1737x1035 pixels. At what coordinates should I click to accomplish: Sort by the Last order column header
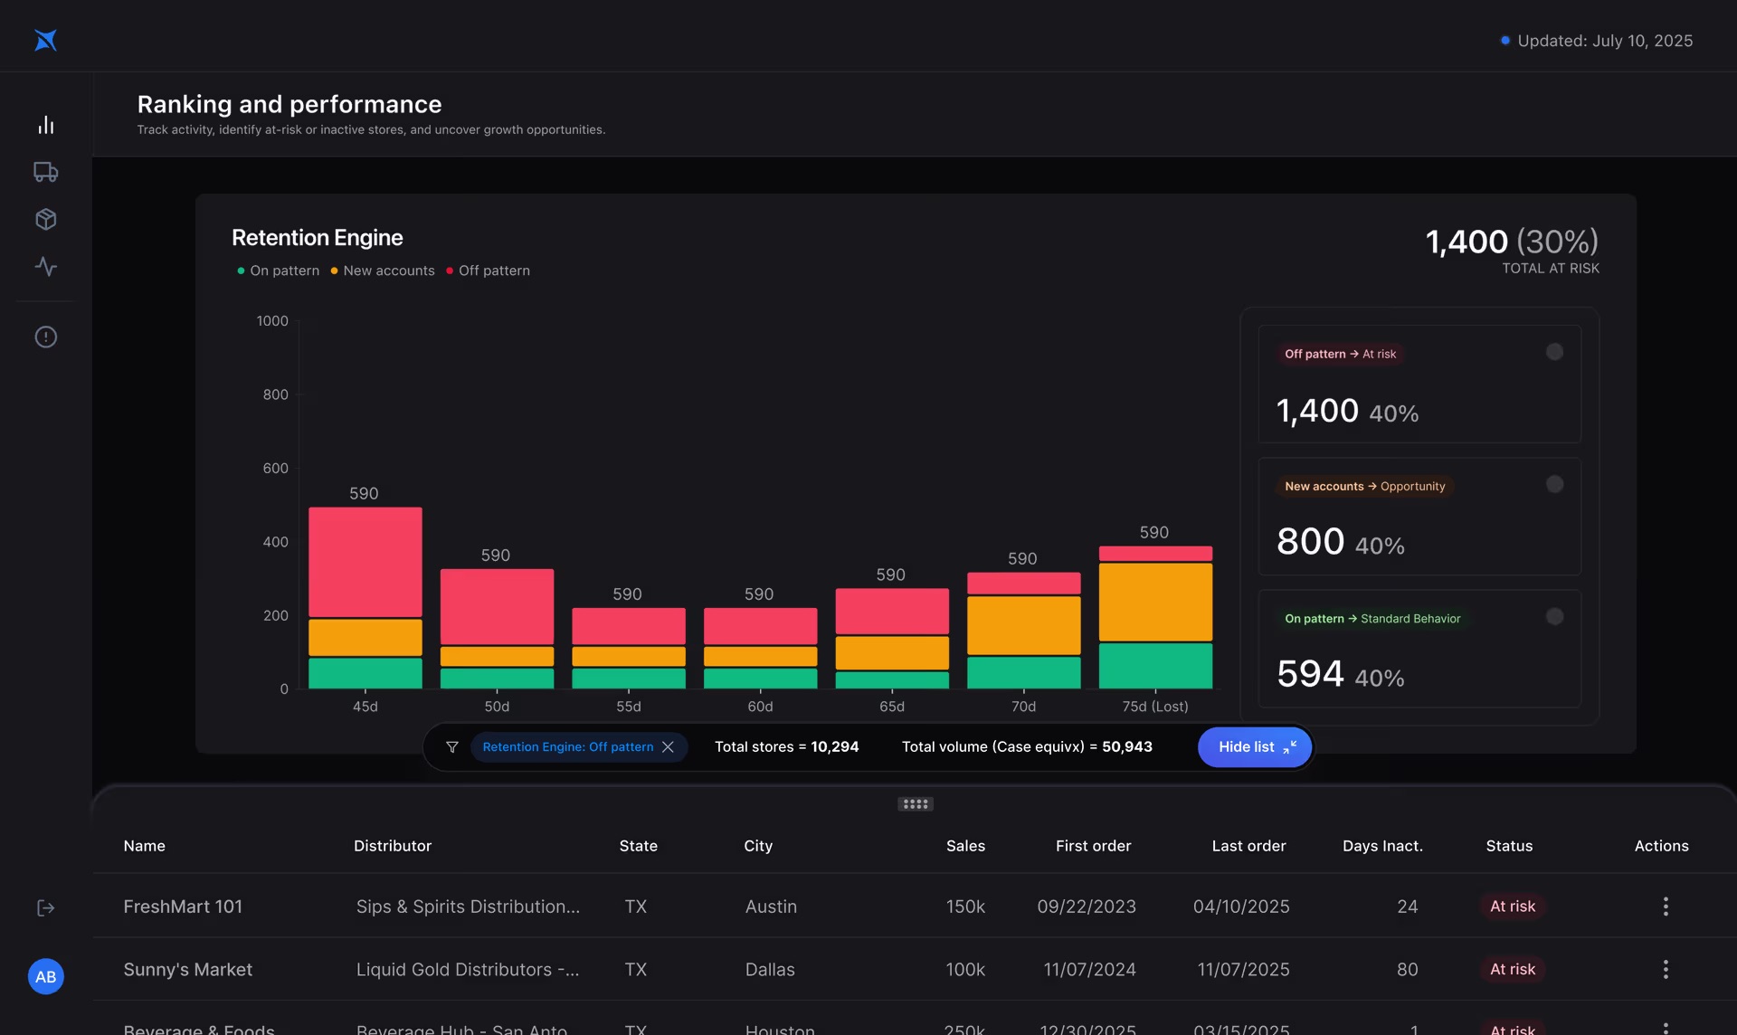point(1248,846)
